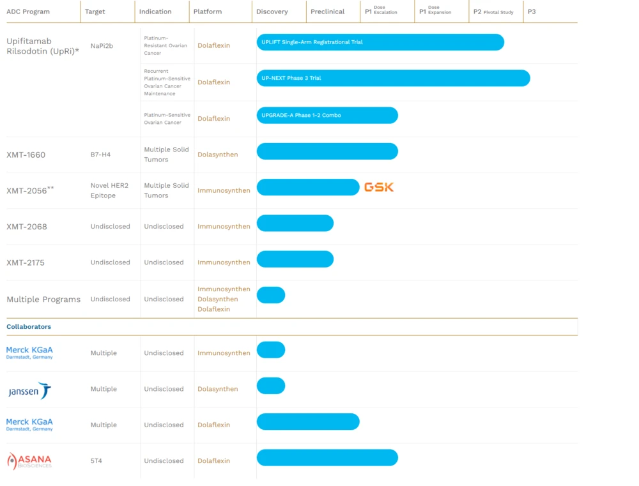Select the Upifitamab Rilsodotin (UpRi) program
This screenshot has width=639, height=486.
coord(43,46)
